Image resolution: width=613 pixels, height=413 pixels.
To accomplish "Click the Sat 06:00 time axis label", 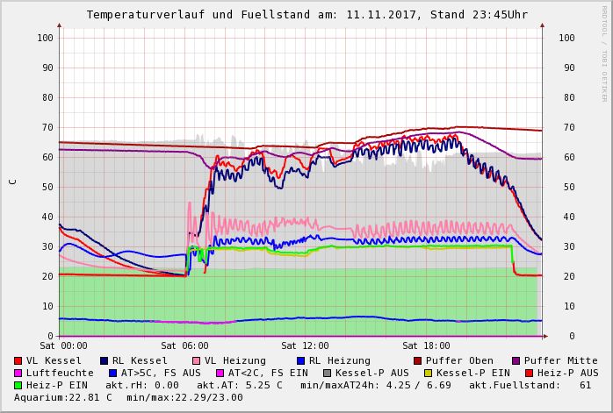I will [184, 346].
